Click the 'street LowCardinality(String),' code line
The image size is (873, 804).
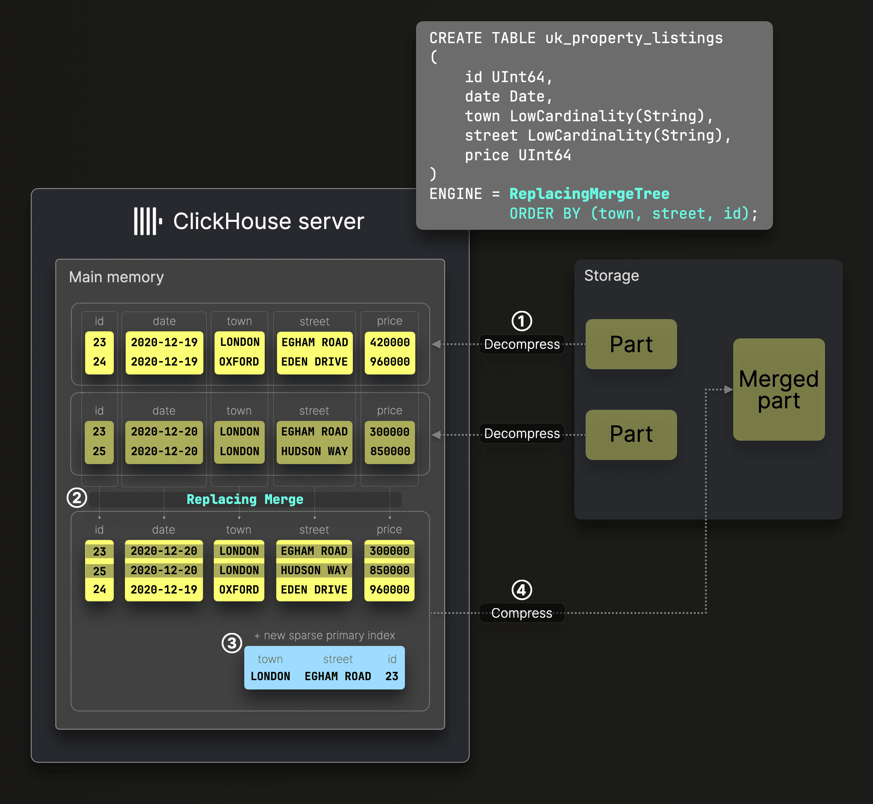point(597,135)
